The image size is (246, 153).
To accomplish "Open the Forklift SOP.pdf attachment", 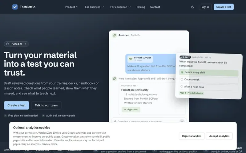I will click(140, 59).
